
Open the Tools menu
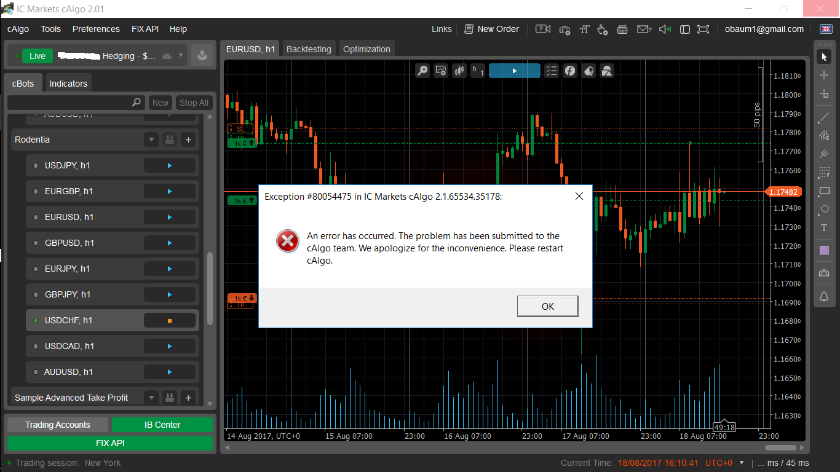[51, 29]
